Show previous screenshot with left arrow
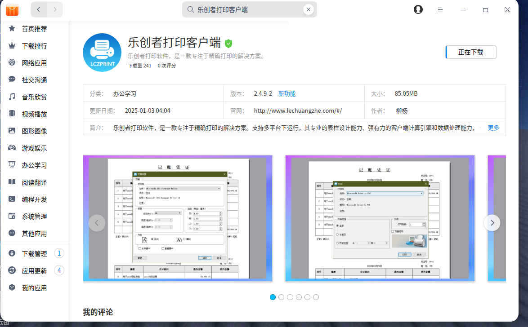Viewport: 528px width, 327px height. [x=97, y=223]
